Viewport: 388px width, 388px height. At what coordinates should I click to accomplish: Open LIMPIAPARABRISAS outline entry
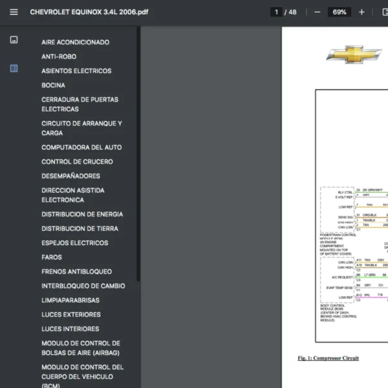[70, 300]
